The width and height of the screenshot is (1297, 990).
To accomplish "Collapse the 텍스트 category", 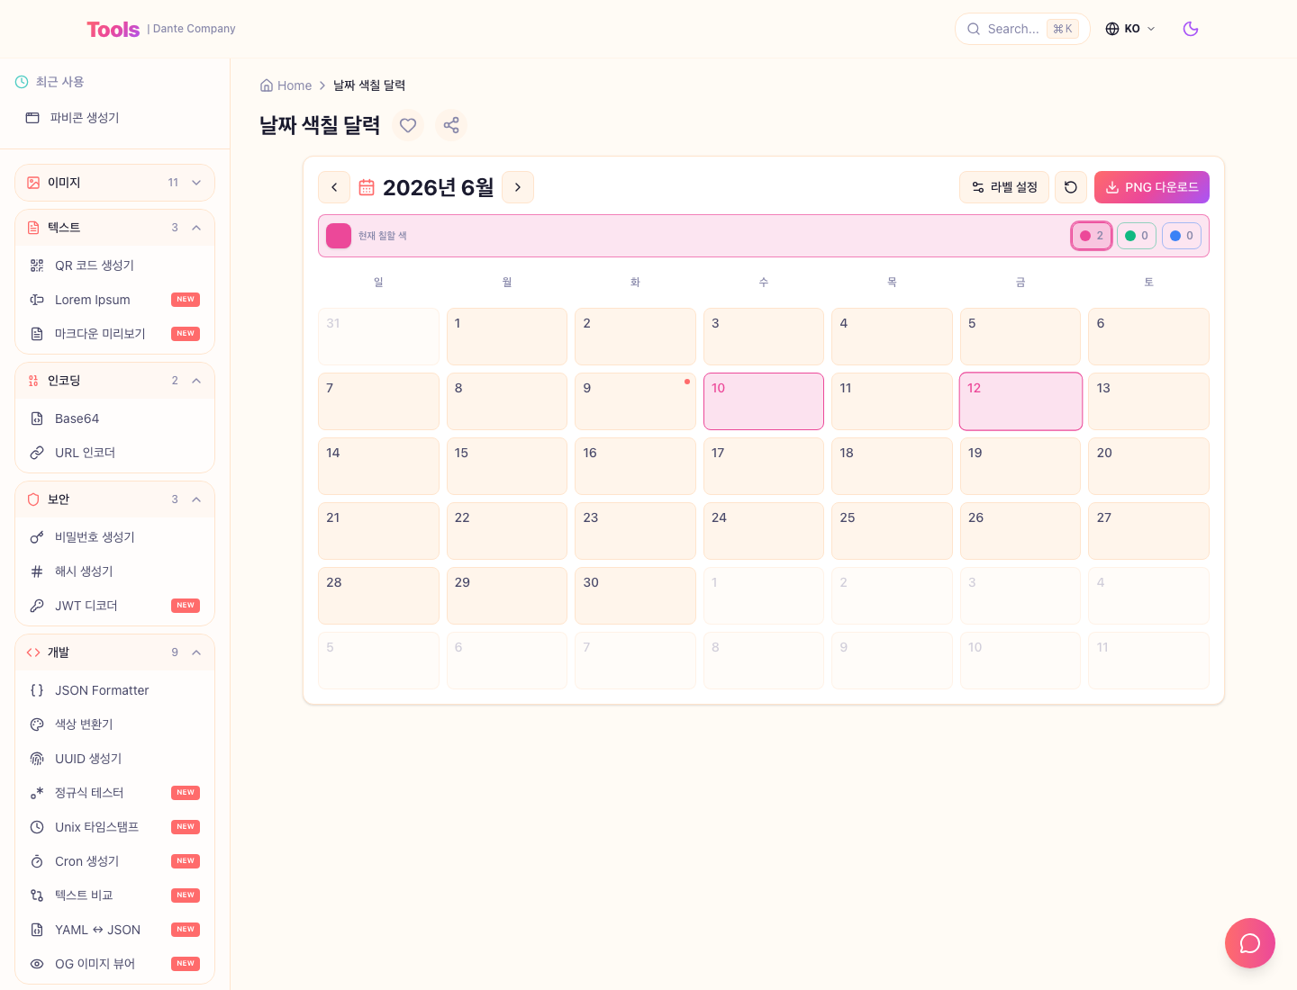I will coord(115,228).
